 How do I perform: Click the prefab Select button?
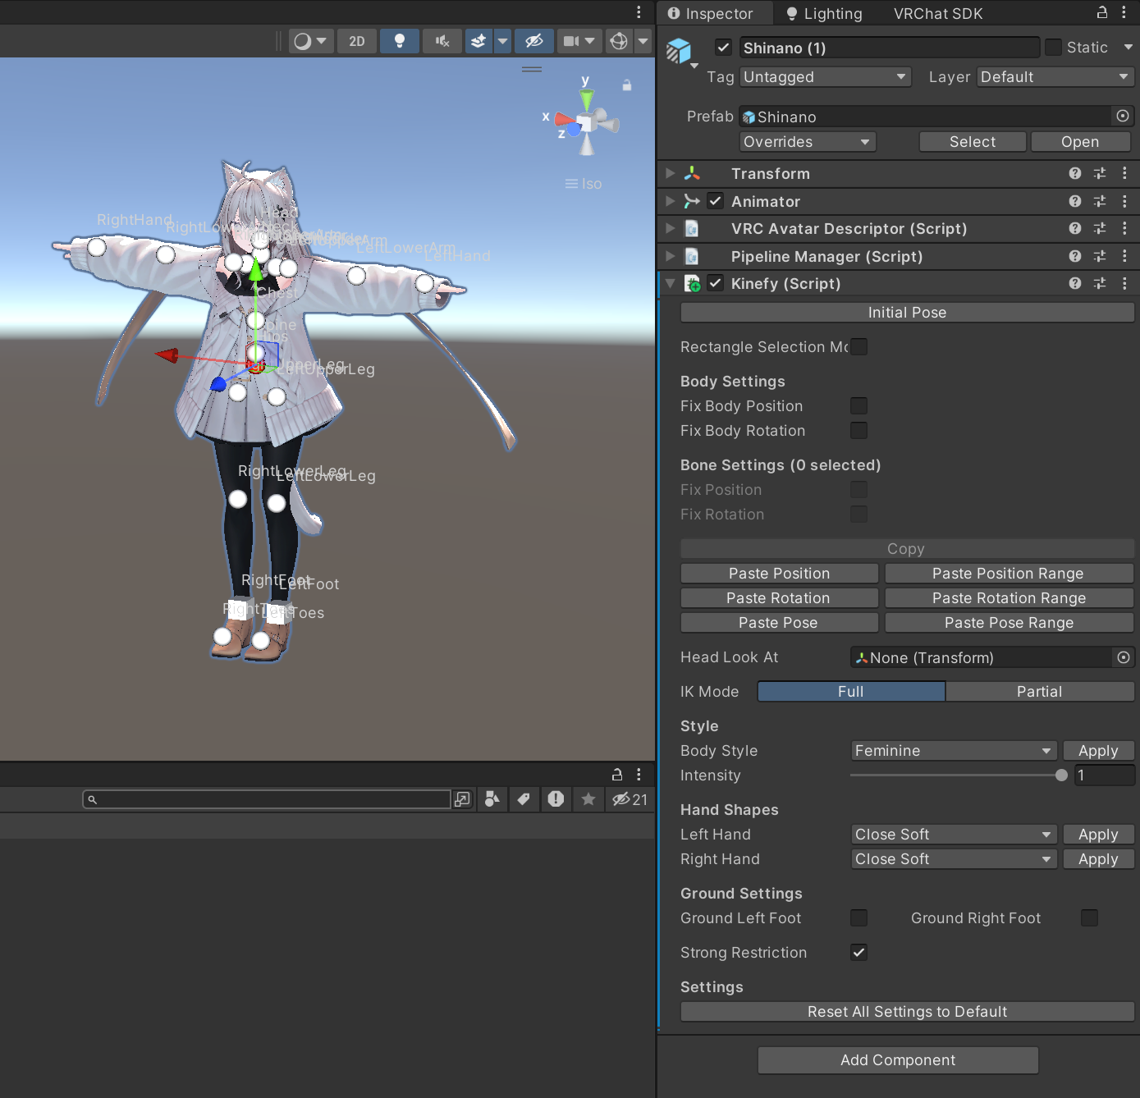[973, 141]
